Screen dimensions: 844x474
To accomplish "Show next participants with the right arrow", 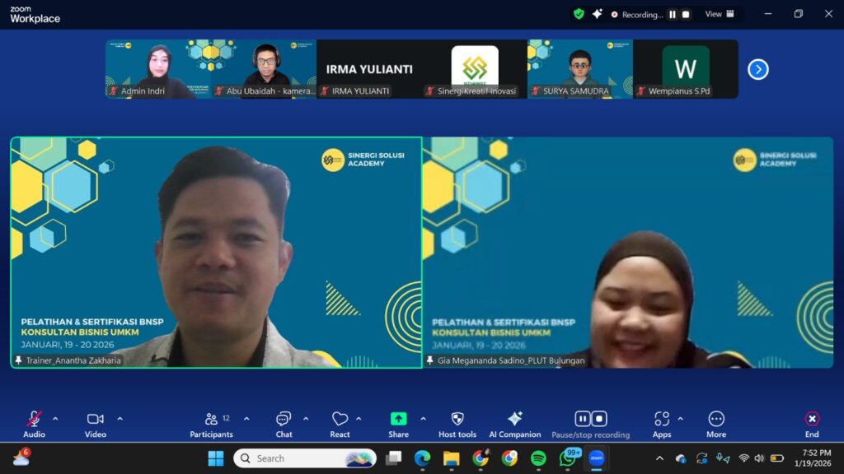I will [x=757, y=70].
